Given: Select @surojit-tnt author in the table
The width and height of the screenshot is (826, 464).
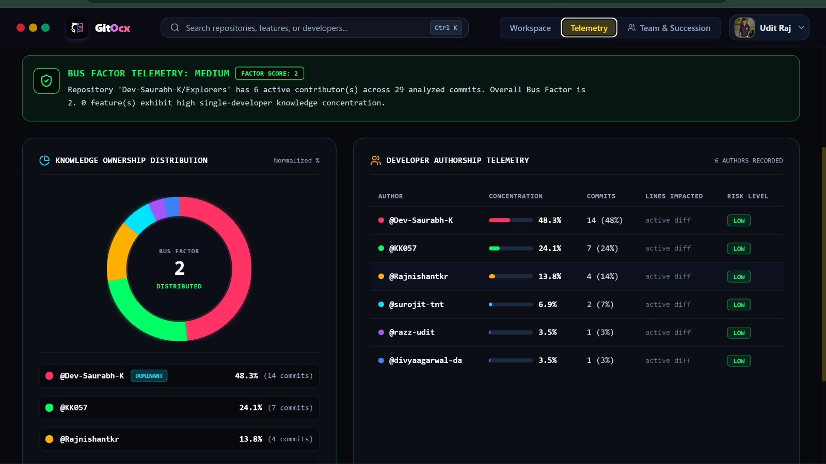Looking at the screenshot, I should pos(416,305).
